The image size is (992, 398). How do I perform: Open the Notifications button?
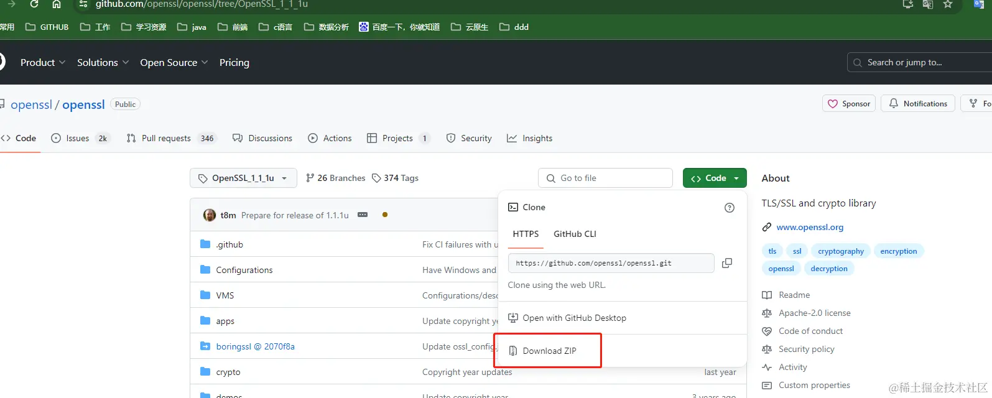tap(919, 104)
